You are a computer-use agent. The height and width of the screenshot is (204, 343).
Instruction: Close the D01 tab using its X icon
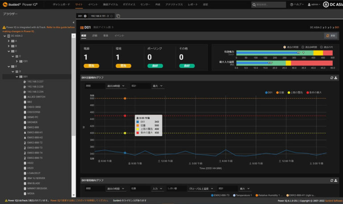(85, 16)
